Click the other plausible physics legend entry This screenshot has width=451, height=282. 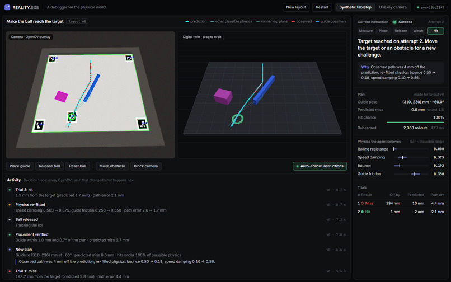[x=231, y=21]
